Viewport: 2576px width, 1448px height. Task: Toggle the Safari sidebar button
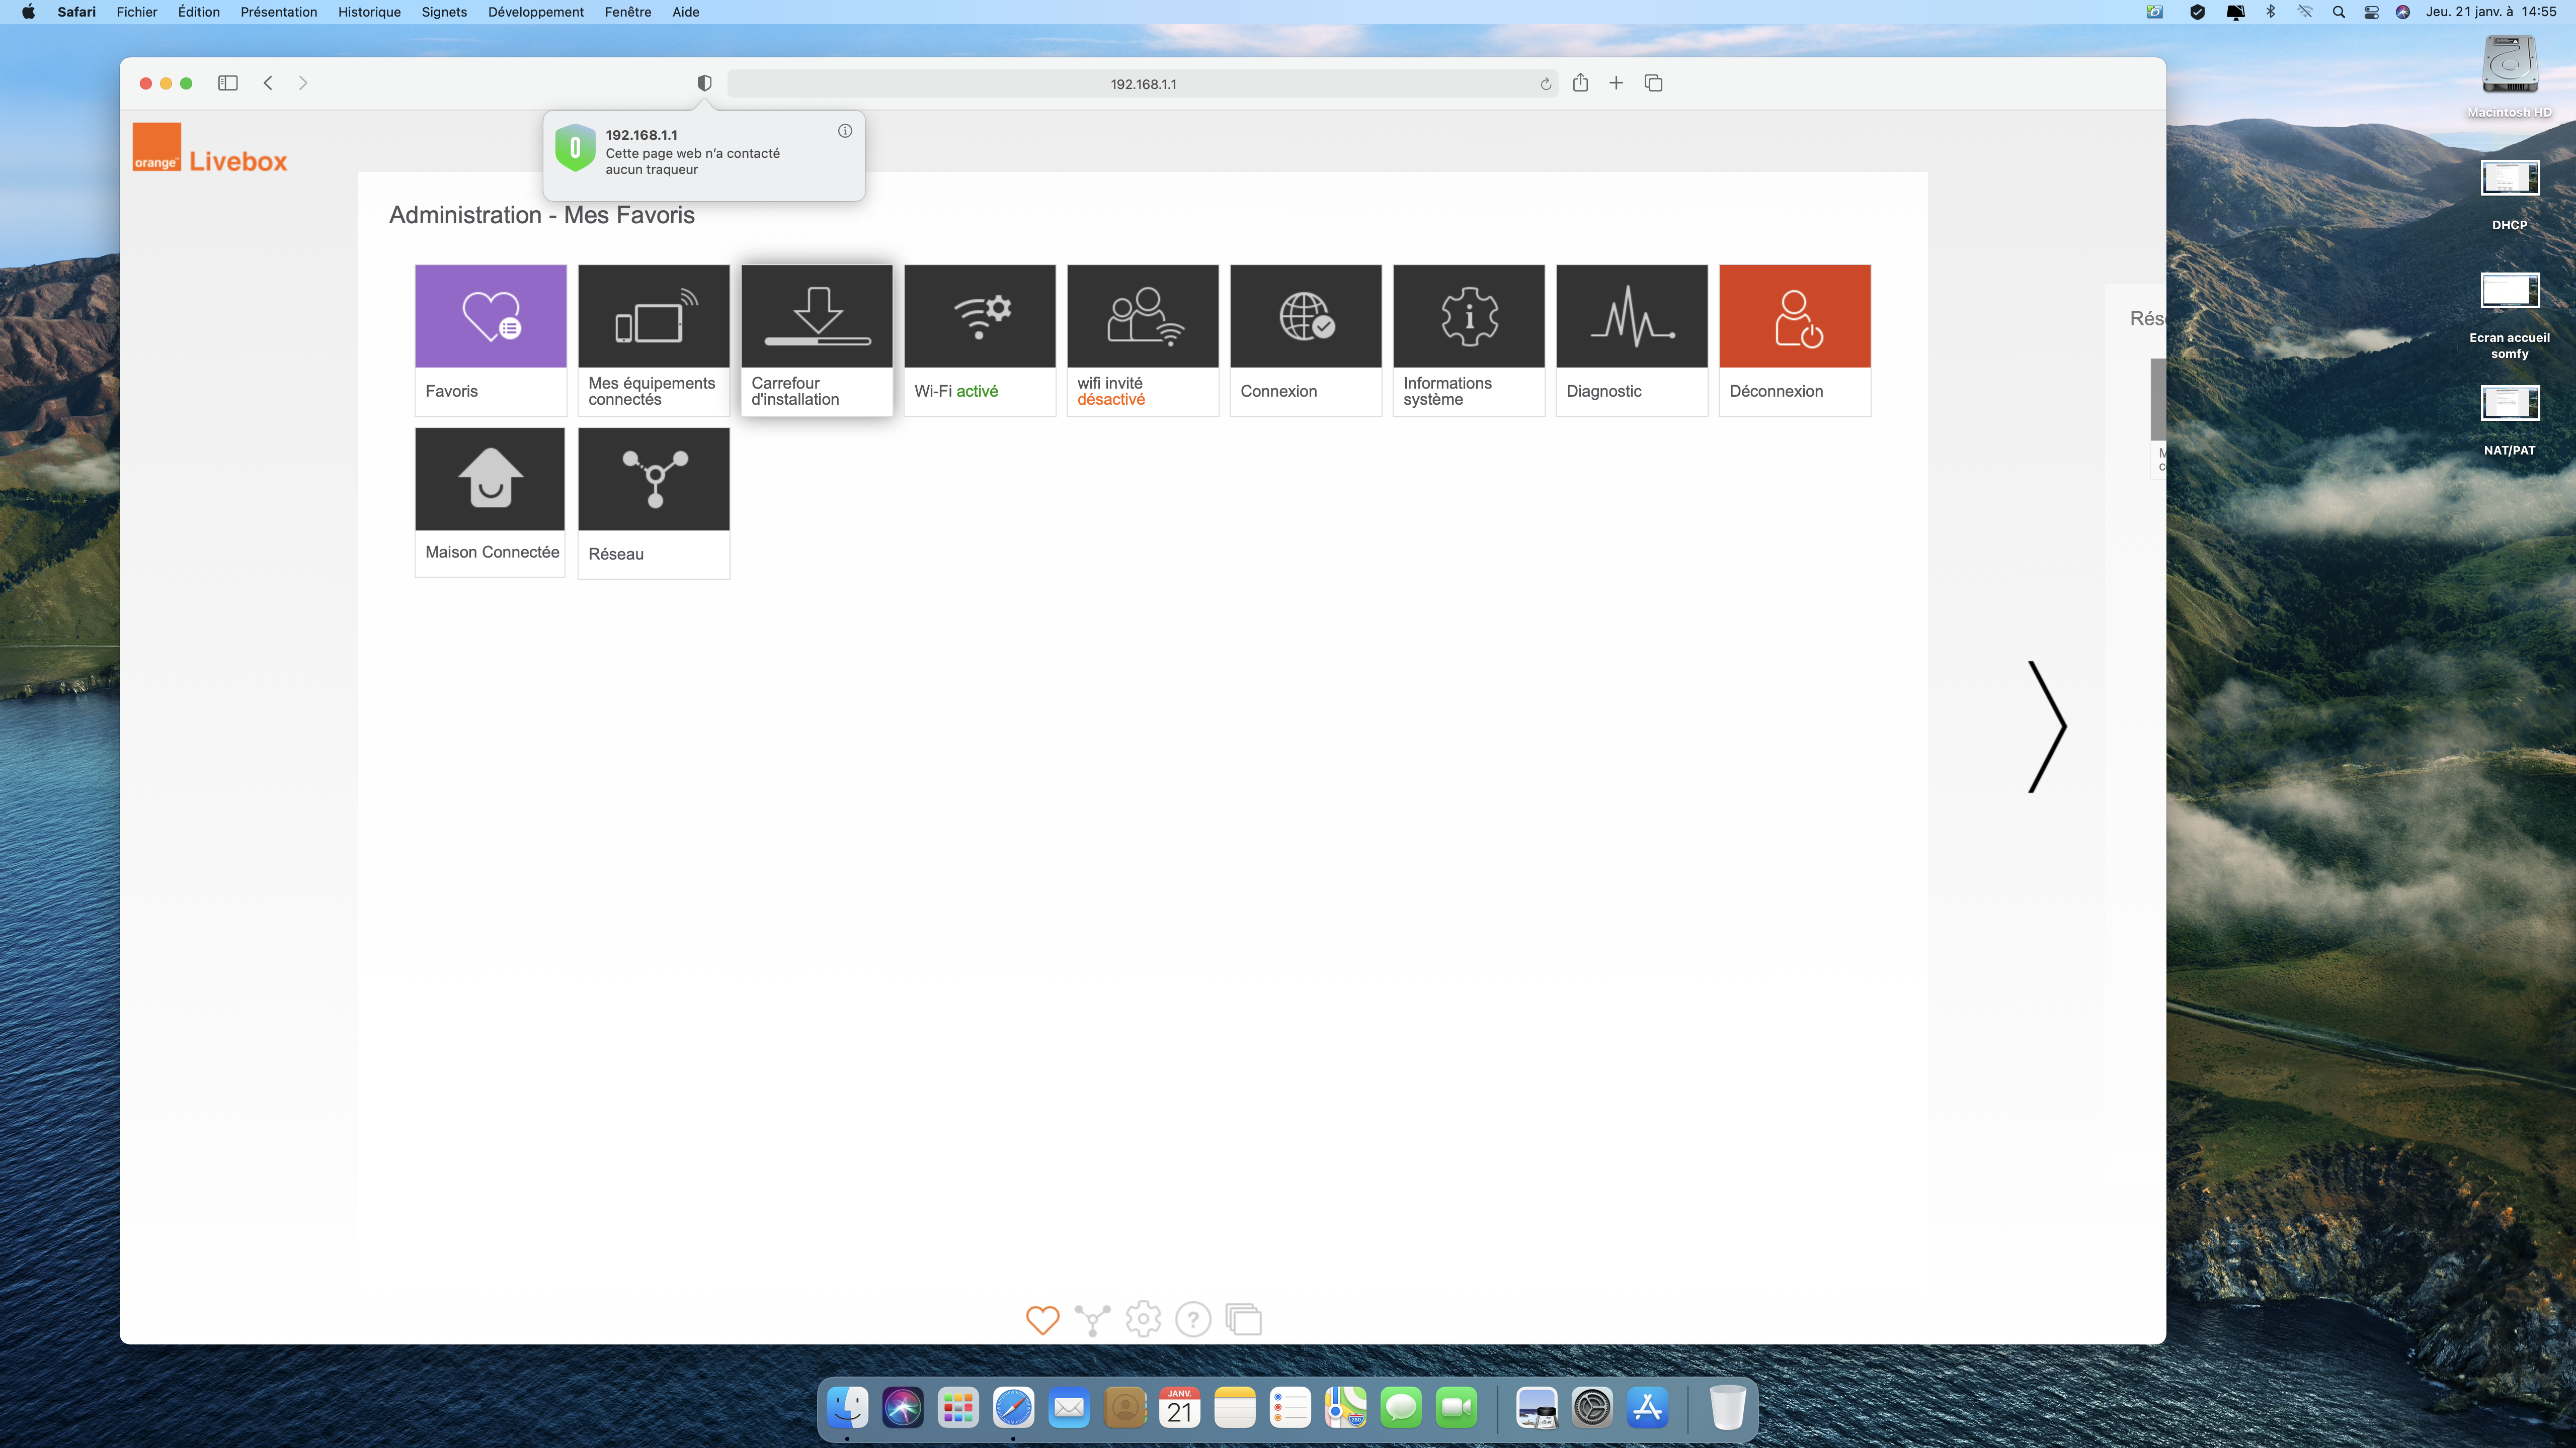[x=228, y=83]
